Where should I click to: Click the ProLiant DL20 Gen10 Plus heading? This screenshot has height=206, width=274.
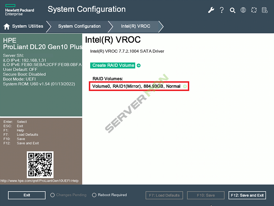[43, 47]
